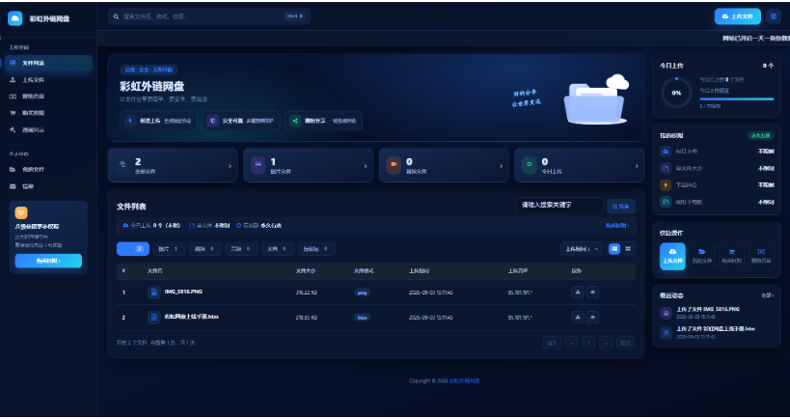Open 我的文件 in the sidebar
Viewport: 790px width, 419px height.
48,169
